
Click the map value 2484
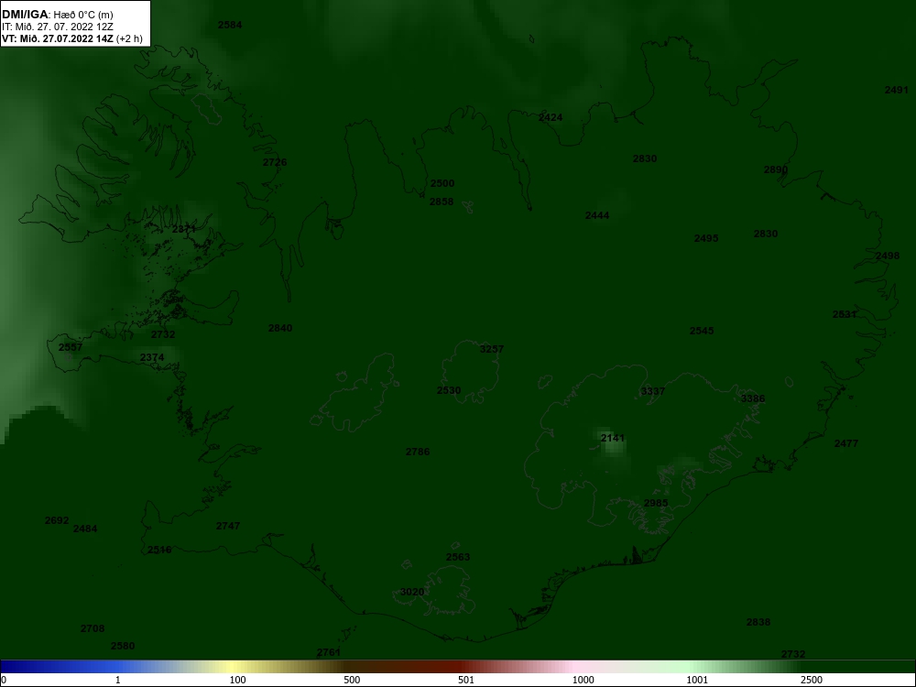point(85,529)
